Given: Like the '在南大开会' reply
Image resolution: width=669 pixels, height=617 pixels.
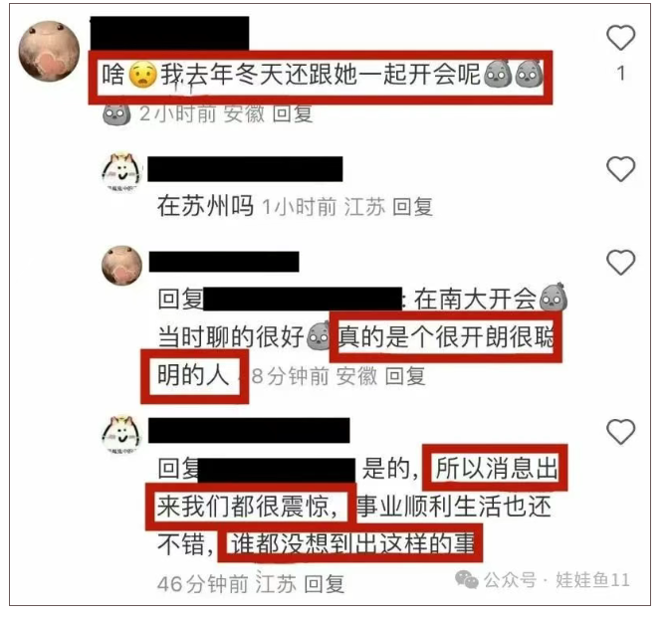Looking at the screenshot, I should point(620,263).
